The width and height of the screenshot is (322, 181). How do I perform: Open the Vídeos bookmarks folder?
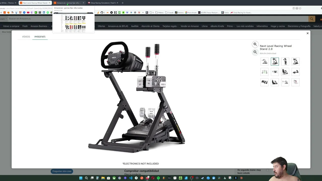(x=159, y=13)
